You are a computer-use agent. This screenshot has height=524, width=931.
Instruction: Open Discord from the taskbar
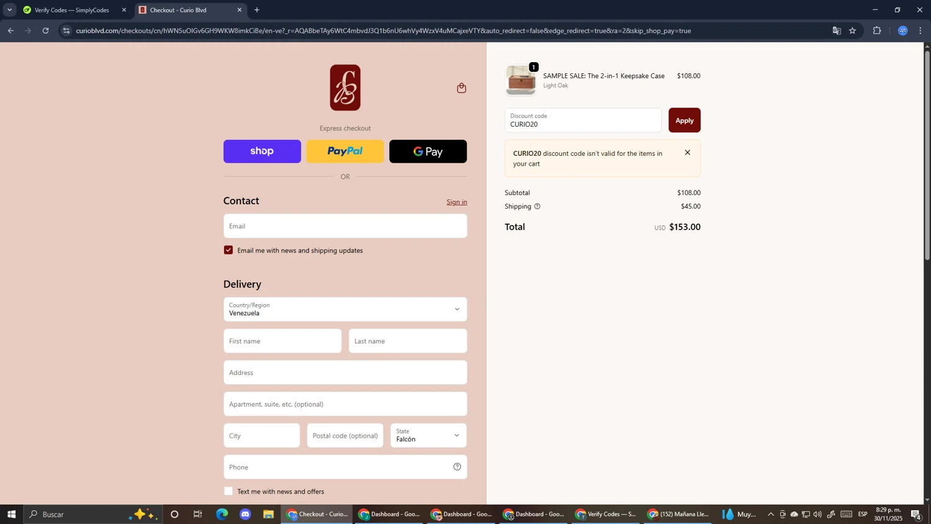coord(245,514)
